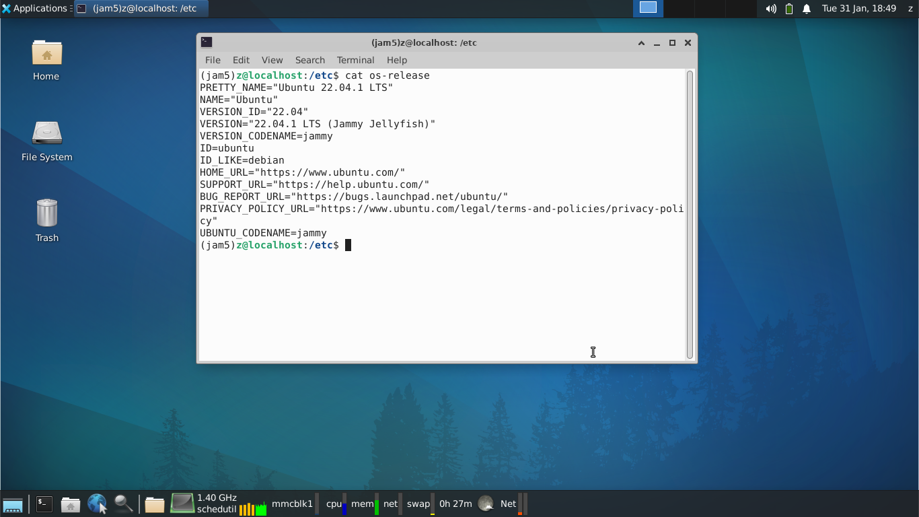Switch to the fourth workspace

(740, 9)
